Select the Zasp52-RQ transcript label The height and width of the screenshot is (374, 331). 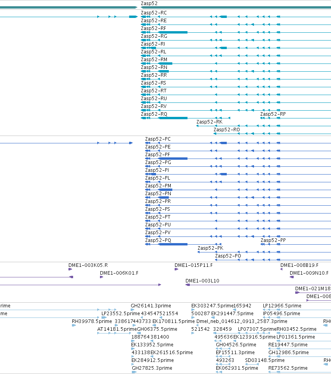pos(154,114)
